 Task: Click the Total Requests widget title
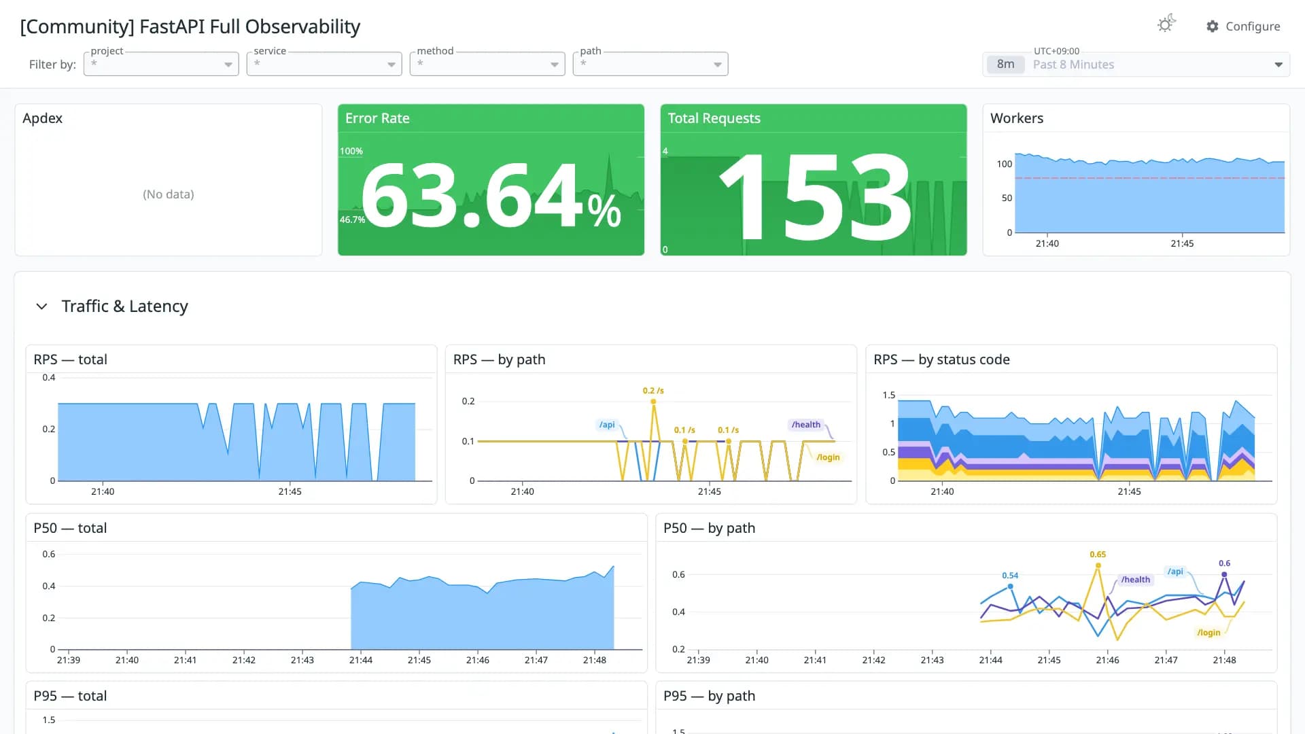point(714,118)
